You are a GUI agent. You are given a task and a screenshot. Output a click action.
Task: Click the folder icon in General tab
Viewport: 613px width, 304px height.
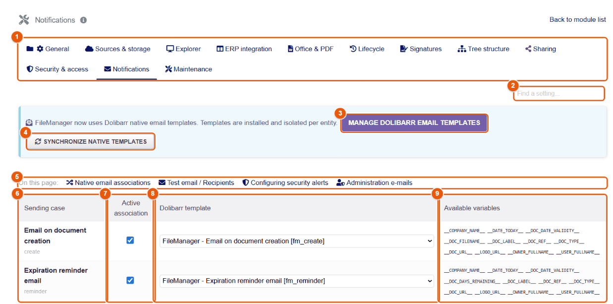pyautogui.click(x=30, y=49)
